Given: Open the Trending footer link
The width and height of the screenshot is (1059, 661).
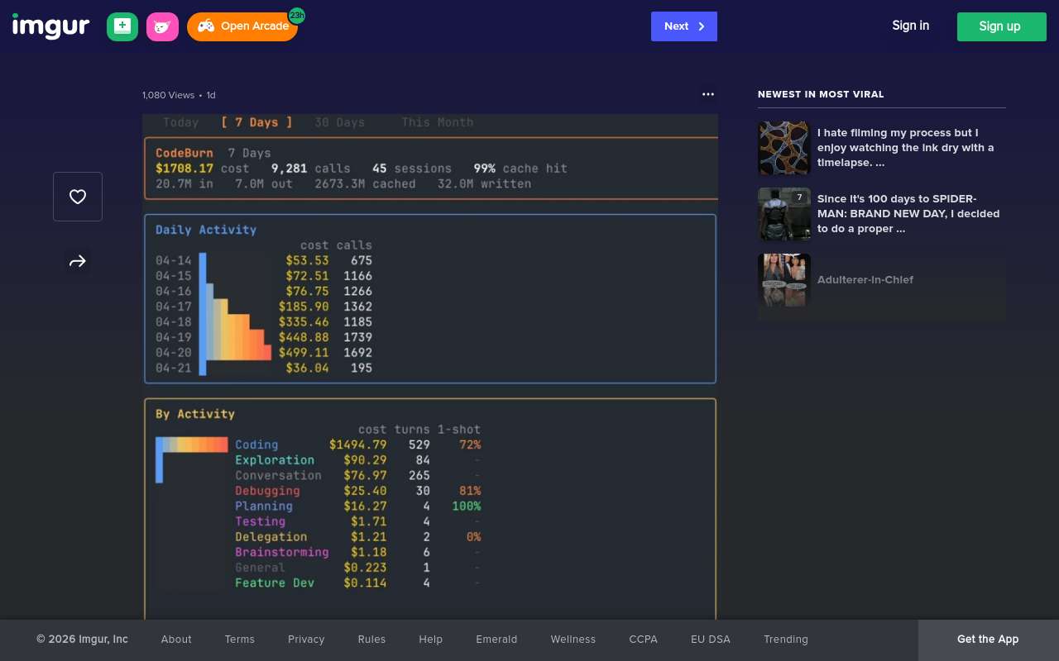Looking at the screenshot, I should (x=785, y=640).
